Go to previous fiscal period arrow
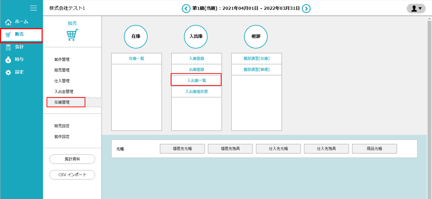 click(186, 8)
